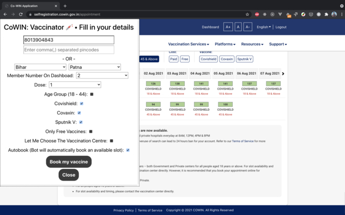The image size is (345, 215).
Task: Select the 138 slot for 03 Aug
Action: pyautogui.click(x=177, y=84)
